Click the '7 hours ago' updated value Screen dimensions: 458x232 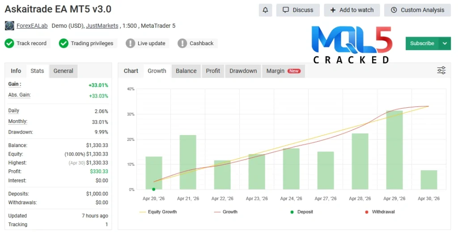95,215
